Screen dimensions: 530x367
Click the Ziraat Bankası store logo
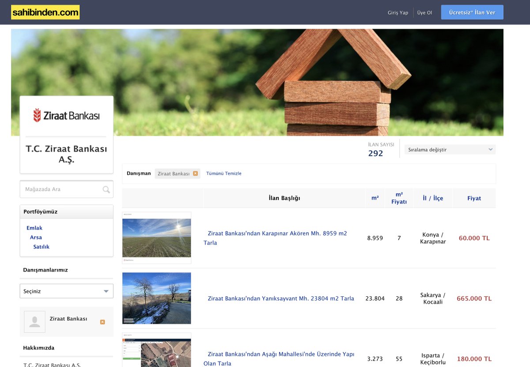click(67, 116)
